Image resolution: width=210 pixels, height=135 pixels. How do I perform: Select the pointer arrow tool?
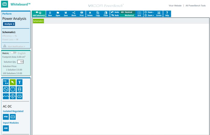(x=13, y=82)
